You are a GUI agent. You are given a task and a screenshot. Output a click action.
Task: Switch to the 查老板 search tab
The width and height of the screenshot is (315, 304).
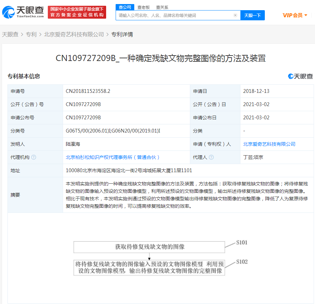[x=143, y=7]
